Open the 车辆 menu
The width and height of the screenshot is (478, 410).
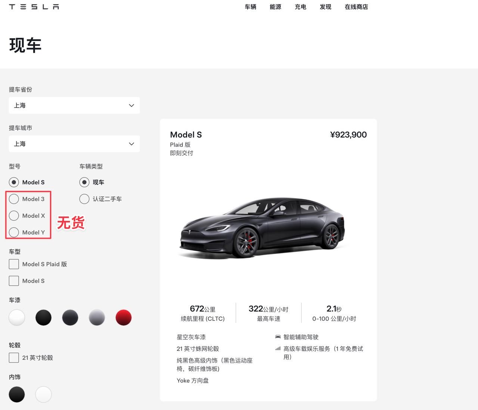tap(251, 7)
